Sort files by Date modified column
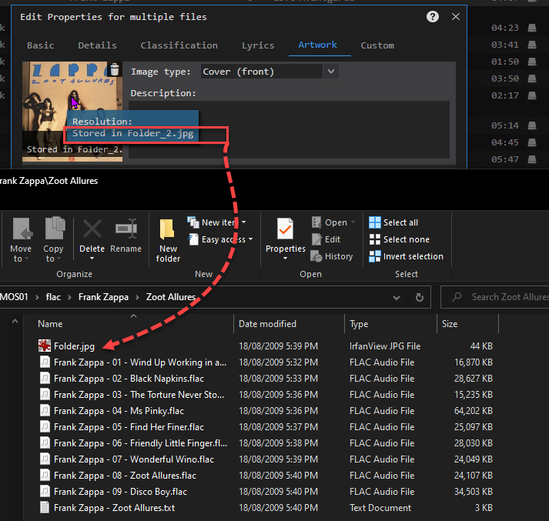 click(267, 324)
